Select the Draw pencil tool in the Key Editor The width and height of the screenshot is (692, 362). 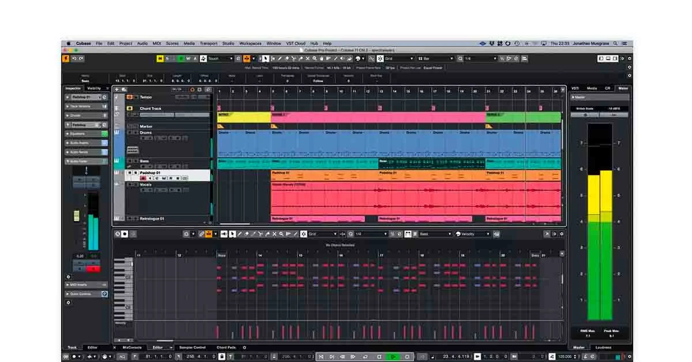point(239,233)
